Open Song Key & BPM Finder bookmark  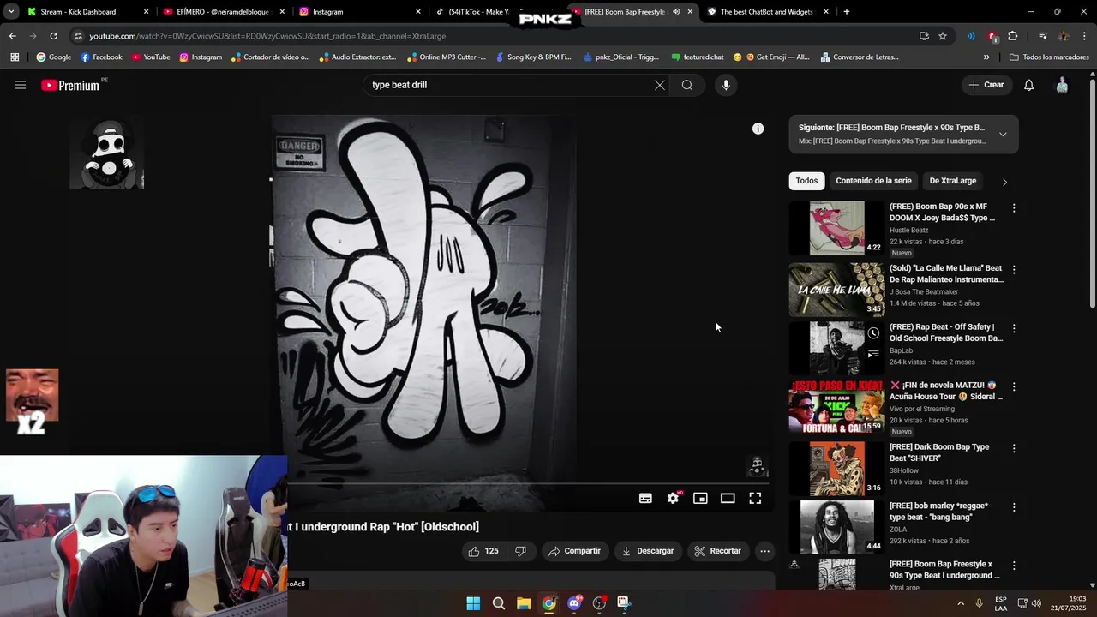533,57
